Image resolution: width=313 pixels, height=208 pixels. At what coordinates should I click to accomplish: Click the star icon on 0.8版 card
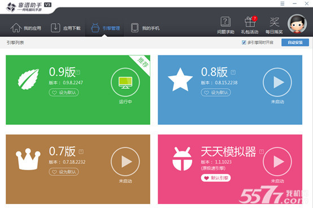pos(180,80)
